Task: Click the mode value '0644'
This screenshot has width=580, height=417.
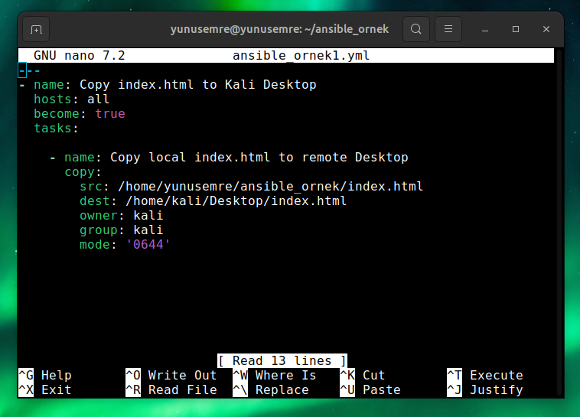Action: pyautogui.click(x=148, y=244)
